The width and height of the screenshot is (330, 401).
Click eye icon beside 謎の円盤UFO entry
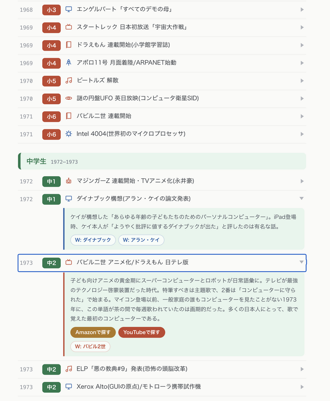pyautogui.click(x=69, y=98)
